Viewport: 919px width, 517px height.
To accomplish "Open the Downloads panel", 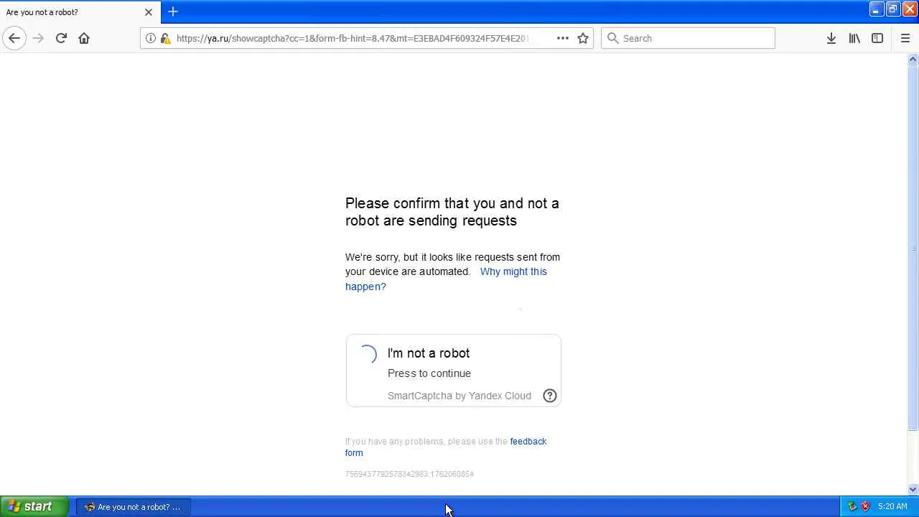I will 831,38.
